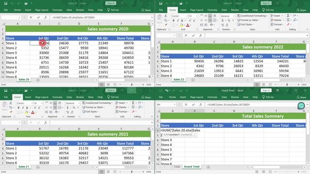Open font name dropdown in Sales 22 ribbon
310x174 pixels.
187,16
